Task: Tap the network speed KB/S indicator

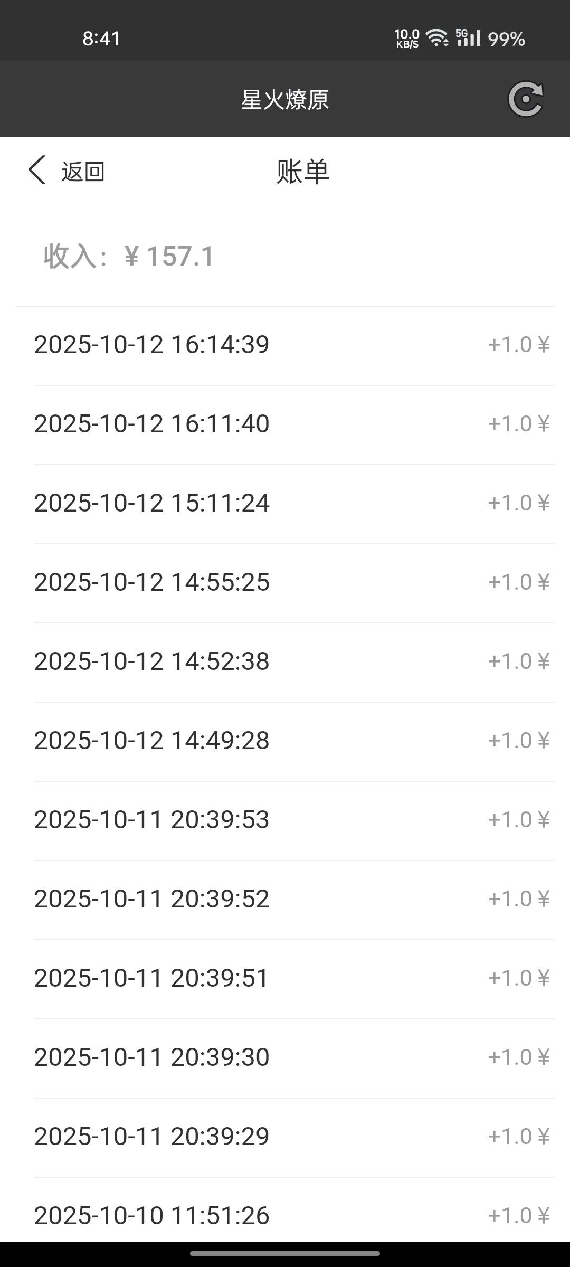Action: click(407, 39)
